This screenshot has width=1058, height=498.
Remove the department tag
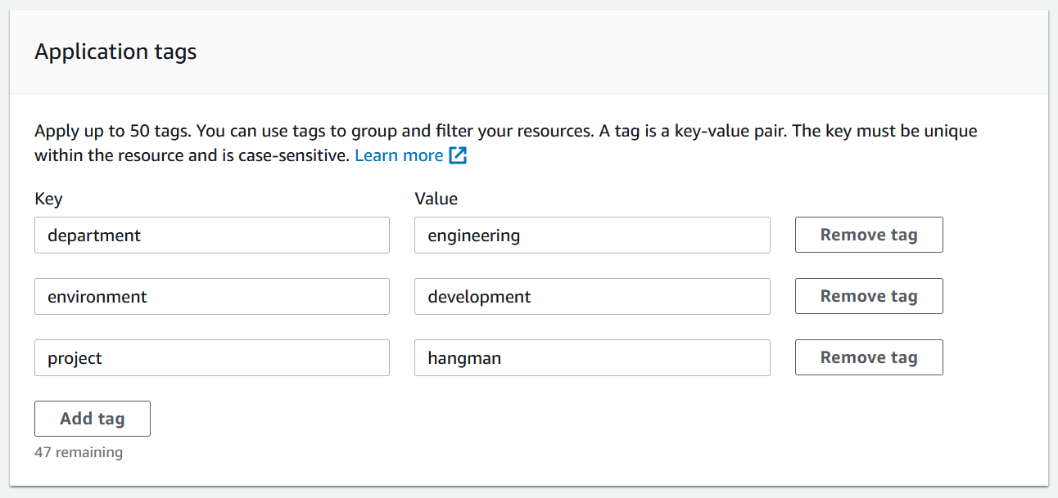(x=868, y=236)
